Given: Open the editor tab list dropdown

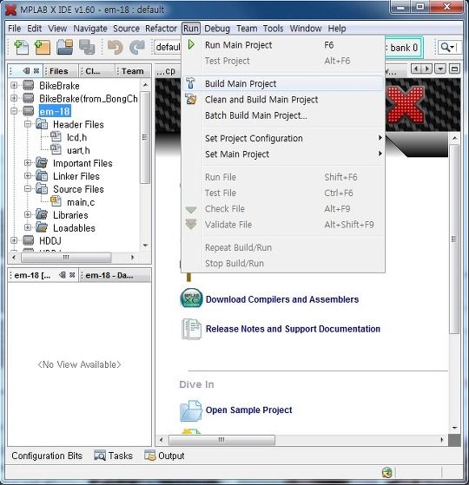Looking at the screenshot, I should pos(440,69).
